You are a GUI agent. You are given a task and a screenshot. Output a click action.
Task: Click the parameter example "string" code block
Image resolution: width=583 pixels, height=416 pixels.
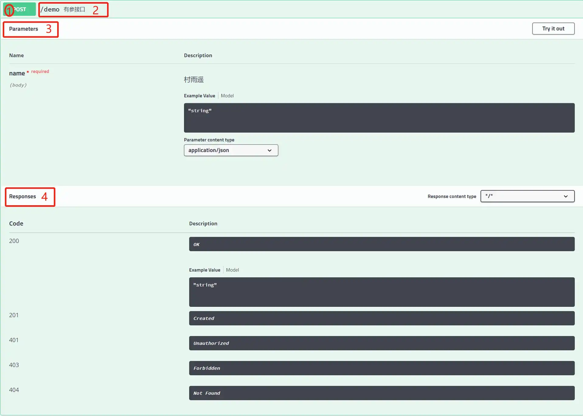coord(379,118)
